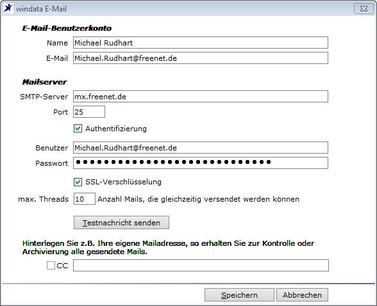The height and width of the screenshot is (306, 377).
Task: Disable SSL-Verschlüsselung checkbox
Action: pos(78,182)
